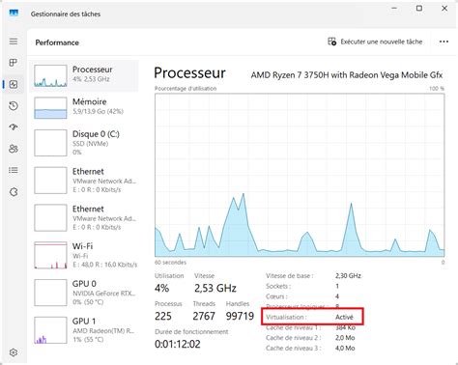Viewport: 458px width, 365px height.
Task: Click the large Processeur title
Action: point(189,73)
